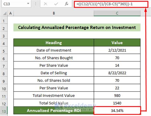Select the 'No. of Shares Bought' cell
Screen dimensions: 151x116
click(54, 58)
